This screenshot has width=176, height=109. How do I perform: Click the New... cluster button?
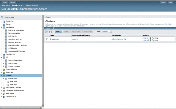58,31
